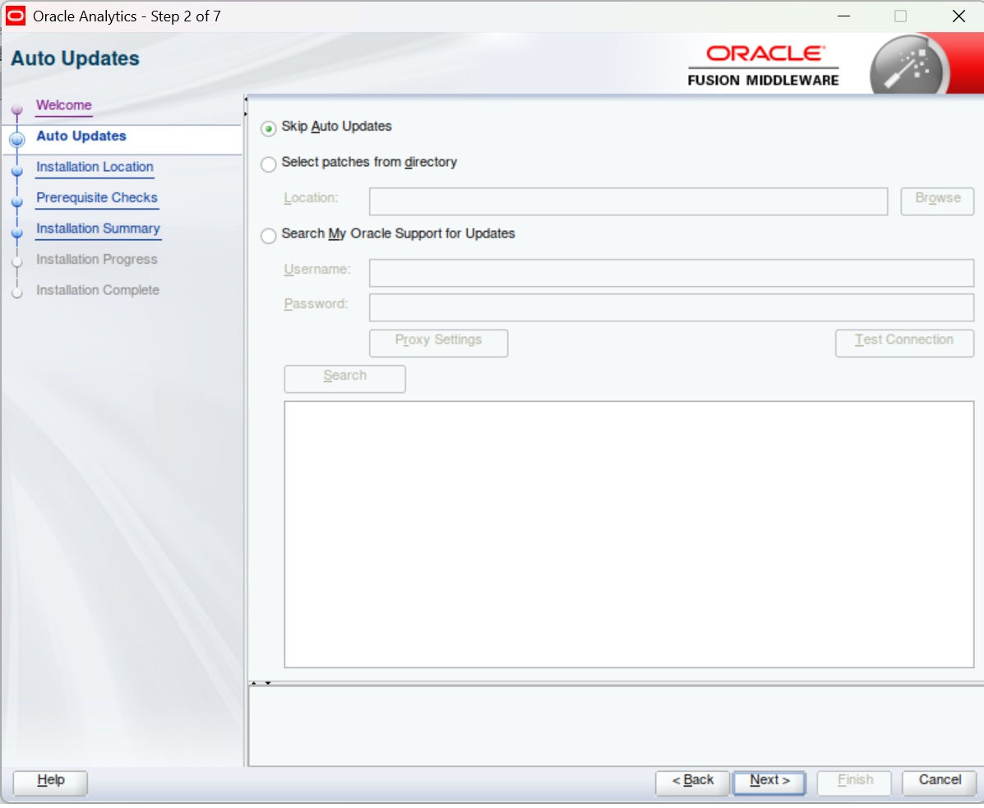Click the bottom message pane
This screenshot has height=808, width=984.
pos(617,727)
